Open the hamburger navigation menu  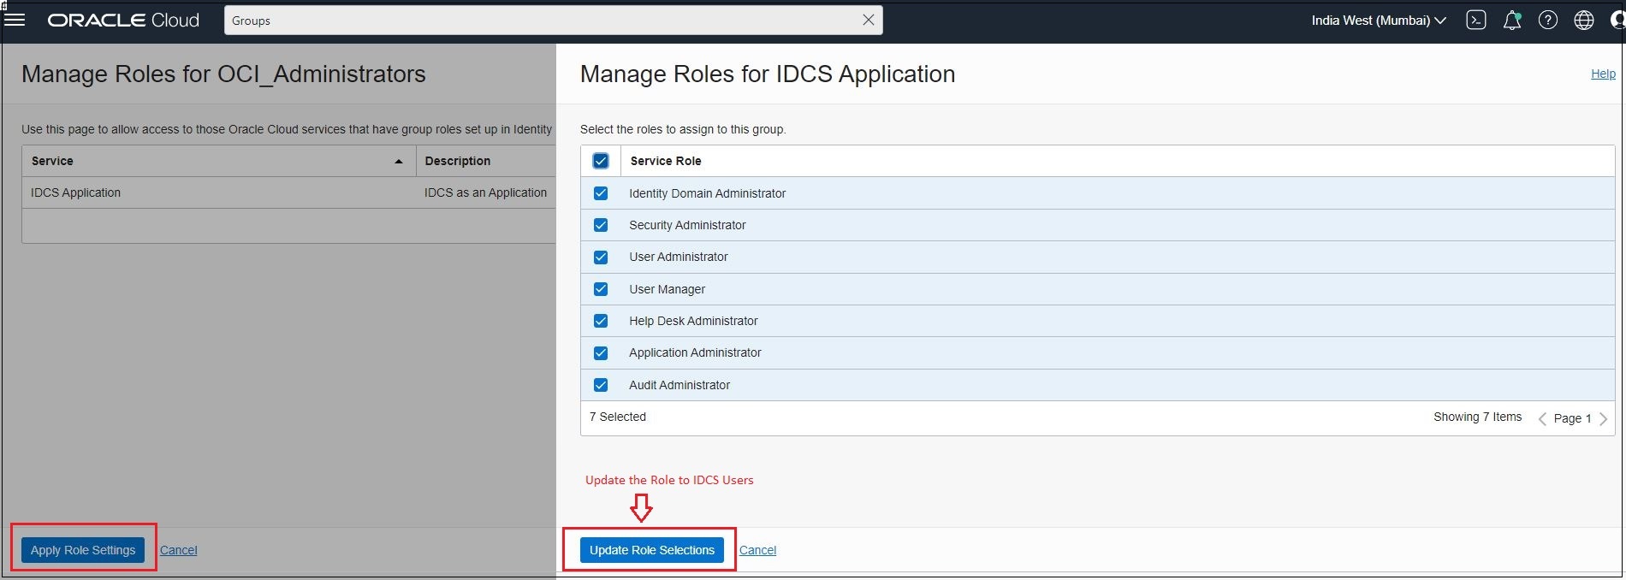(x=15, y=19)
